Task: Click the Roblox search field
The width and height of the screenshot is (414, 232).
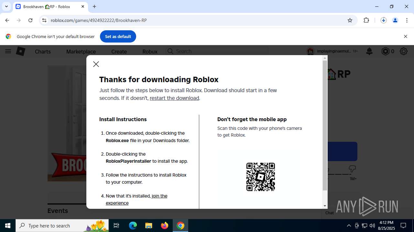Action: [x=217, y=51]
